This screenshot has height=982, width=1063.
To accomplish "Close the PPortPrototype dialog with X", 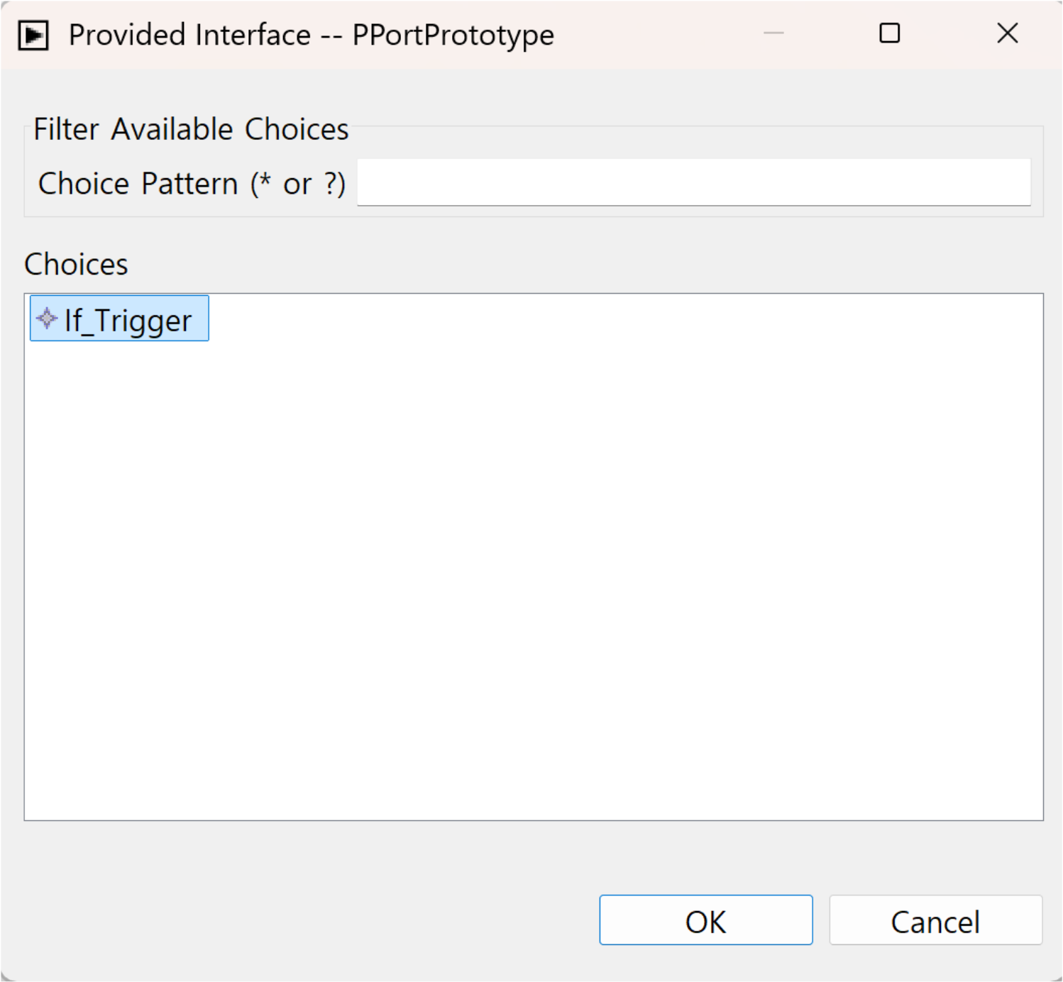I will 1007,33.
